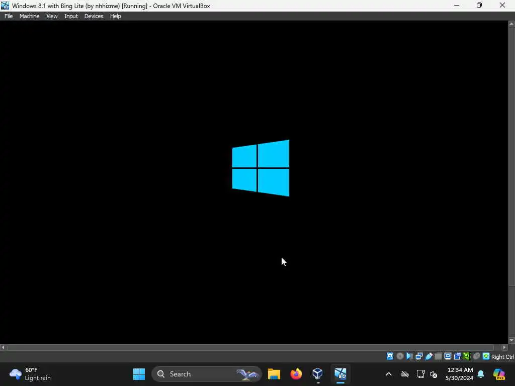Click the taskbar Search box

point(207,374)
